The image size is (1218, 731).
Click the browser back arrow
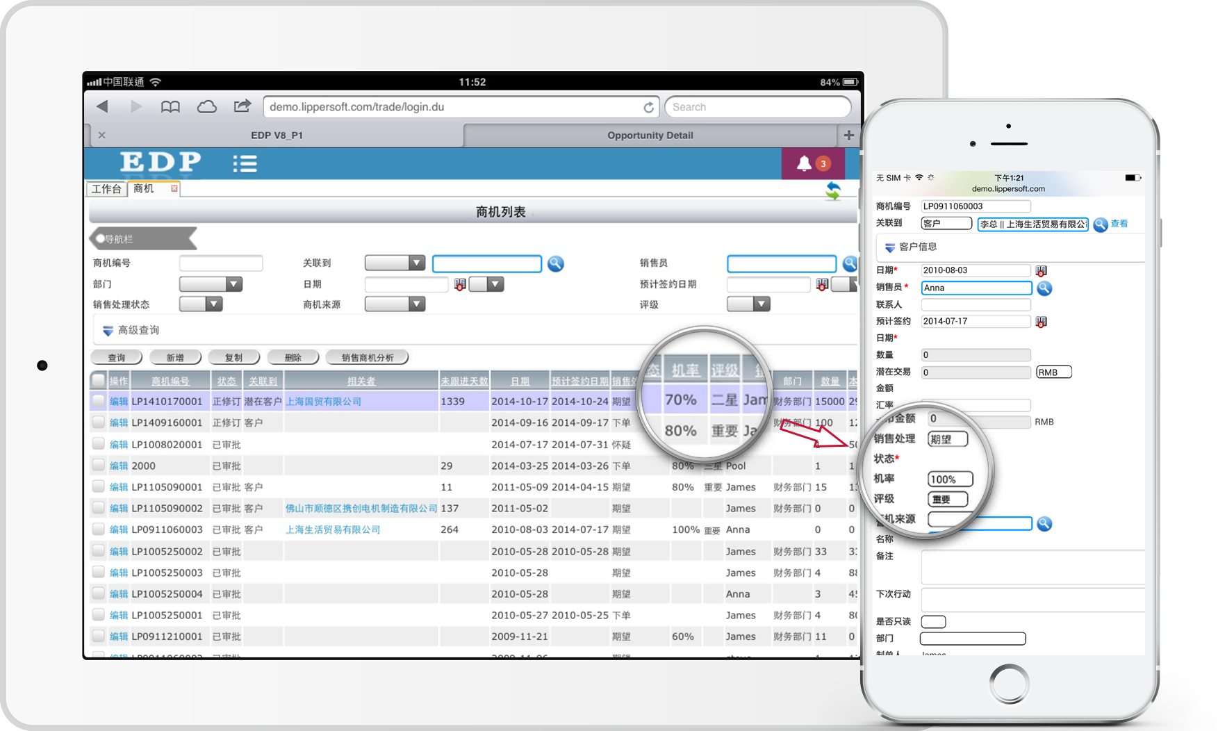click(x=103, y=107)
